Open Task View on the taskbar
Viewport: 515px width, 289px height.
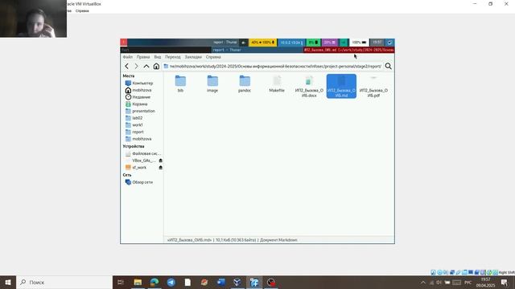coord(121,282)
